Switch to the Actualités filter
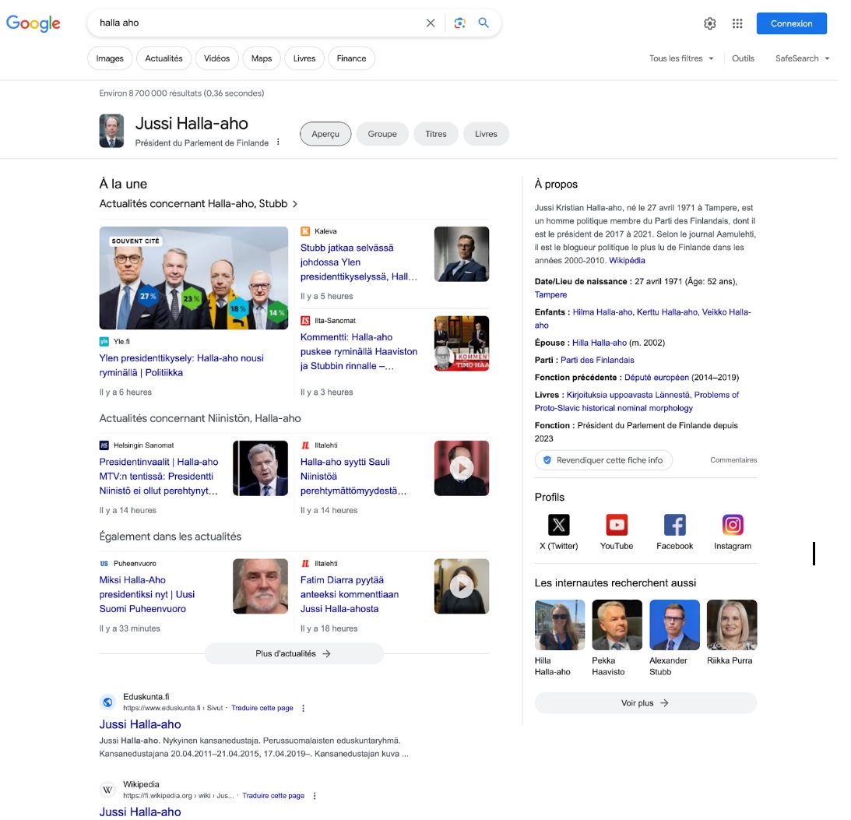This screenshot has height=820, width=851. pos(164,58)
